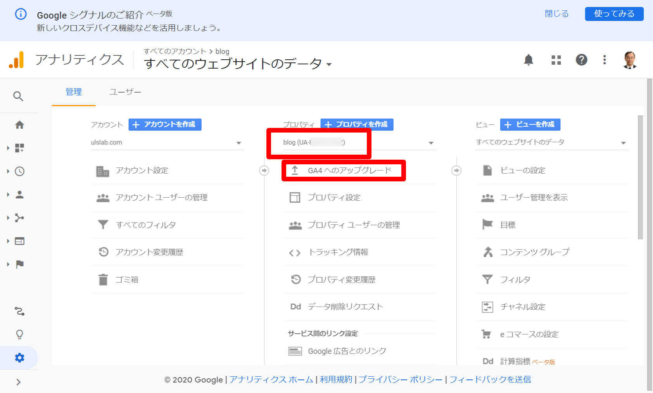The width and height of the screenshot is (653, 393).
Task: Click アカウントを作成 button
Action: point(165,124)
